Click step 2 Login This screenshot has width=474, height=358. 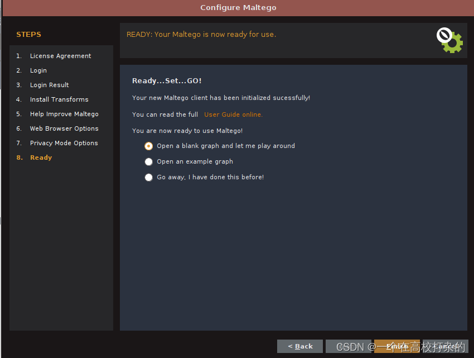(x=38, y=70)
